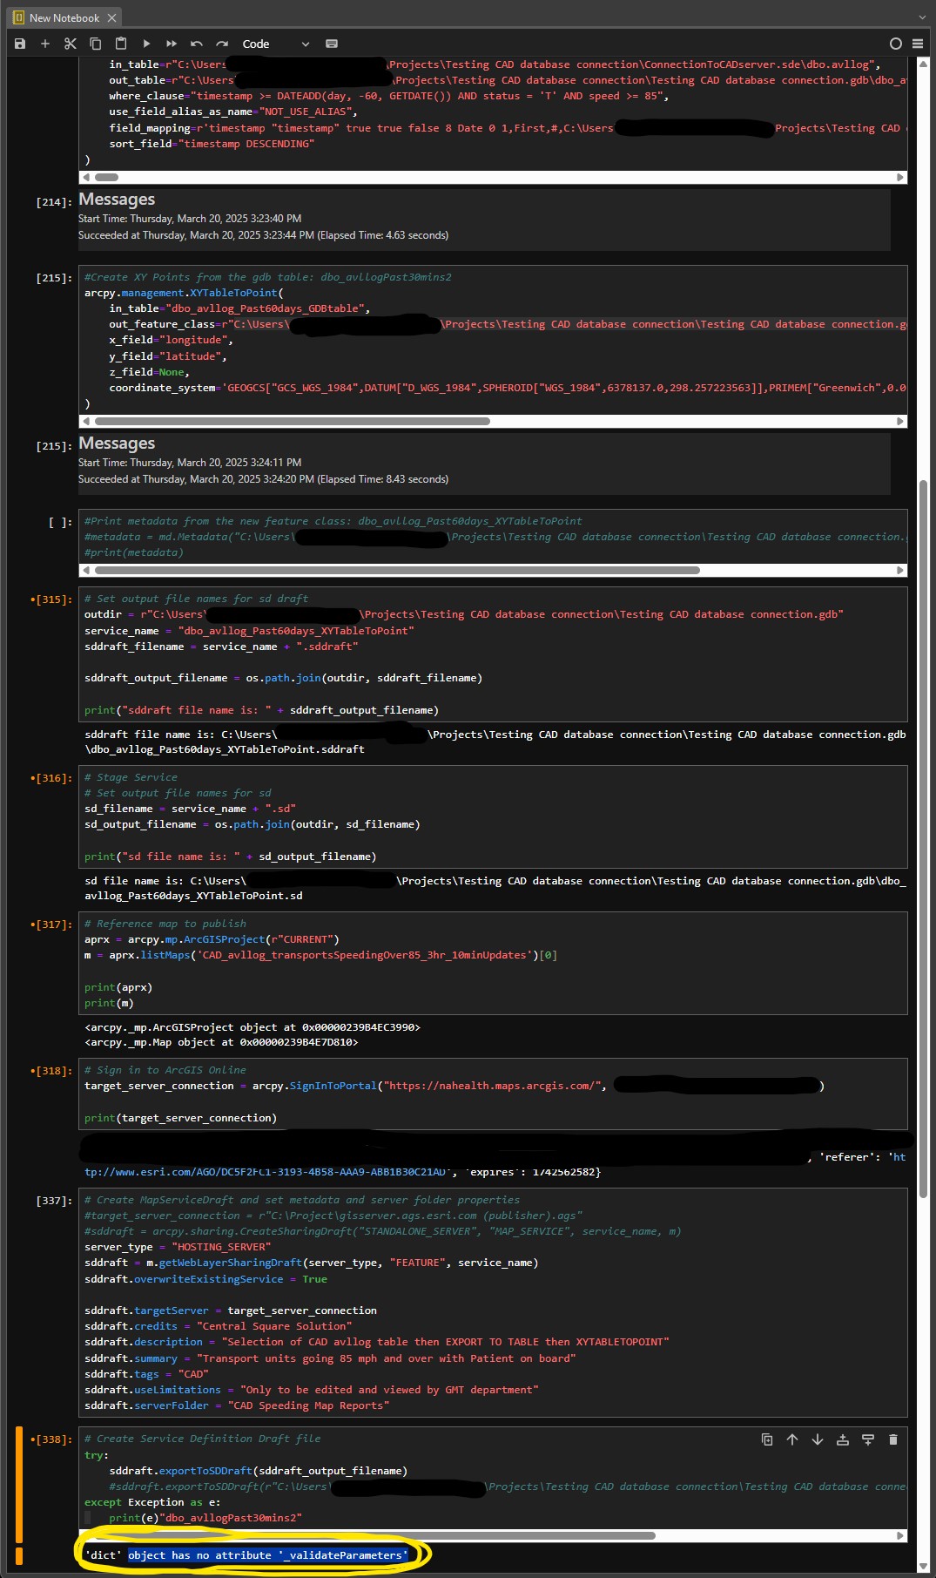This screenshot has width=936, height=1578.
Task: Click the vertical scrollbar up arrow
Action: point(924,63)
